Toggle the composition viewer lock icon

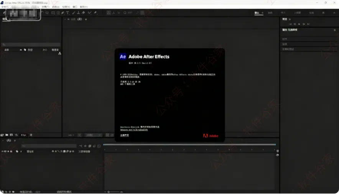68,19
